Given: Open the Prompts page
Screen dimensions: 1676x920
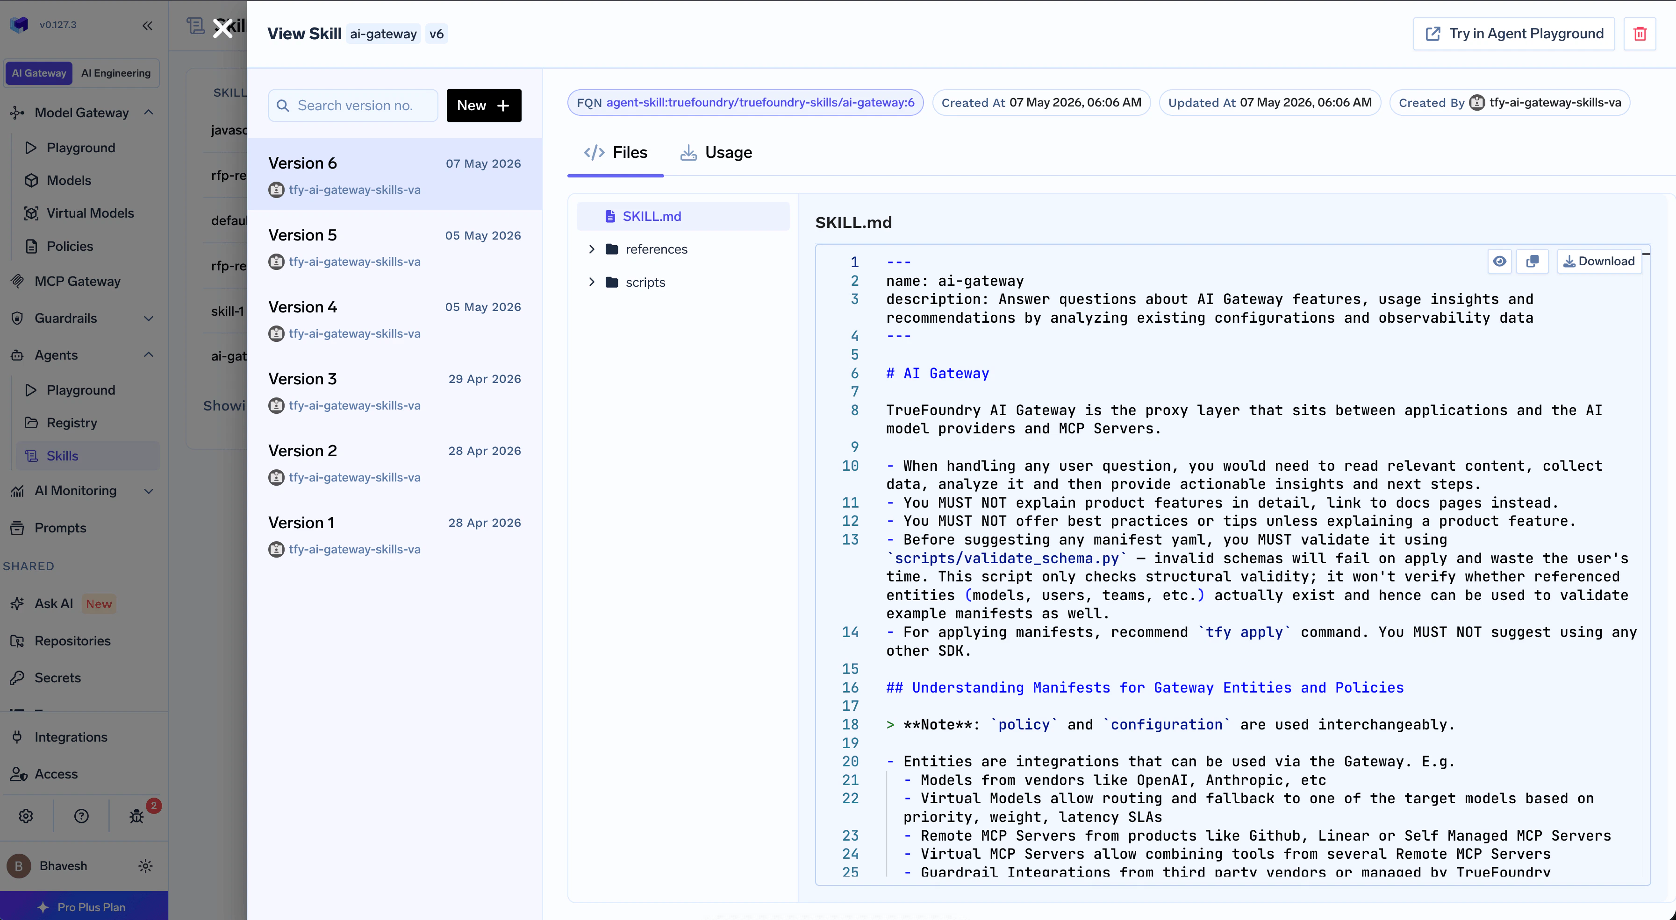Looking at the screenshot, I should (x=60, y=528).
